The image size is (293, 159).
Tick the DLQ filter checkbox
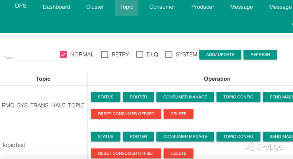[x=140, y=55]
